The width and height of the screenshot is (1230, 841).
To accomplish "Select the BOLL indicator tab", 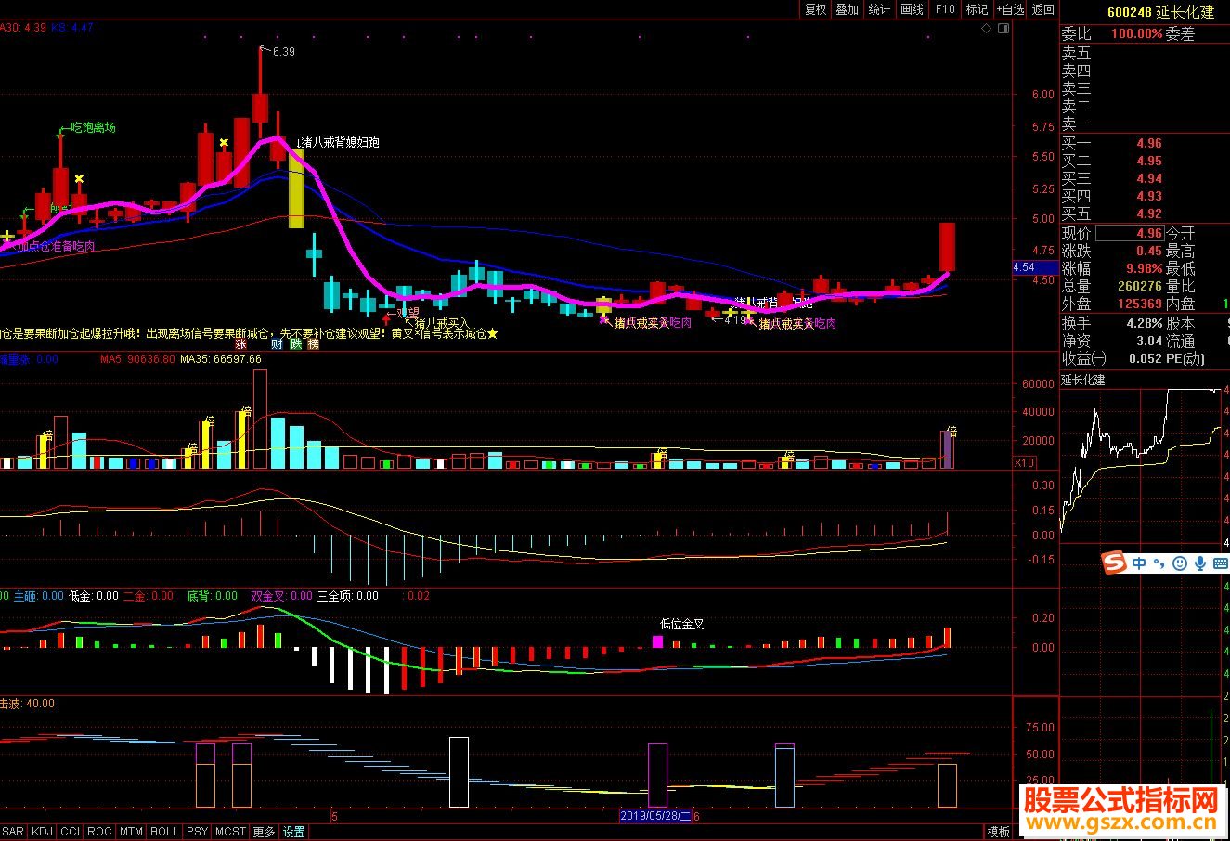I will click(164, 832).
